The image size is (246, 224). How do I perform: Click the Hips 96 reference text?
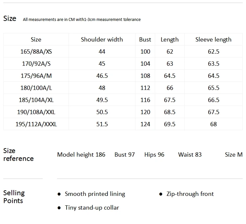pyautogui.click(x=154, y=155)
